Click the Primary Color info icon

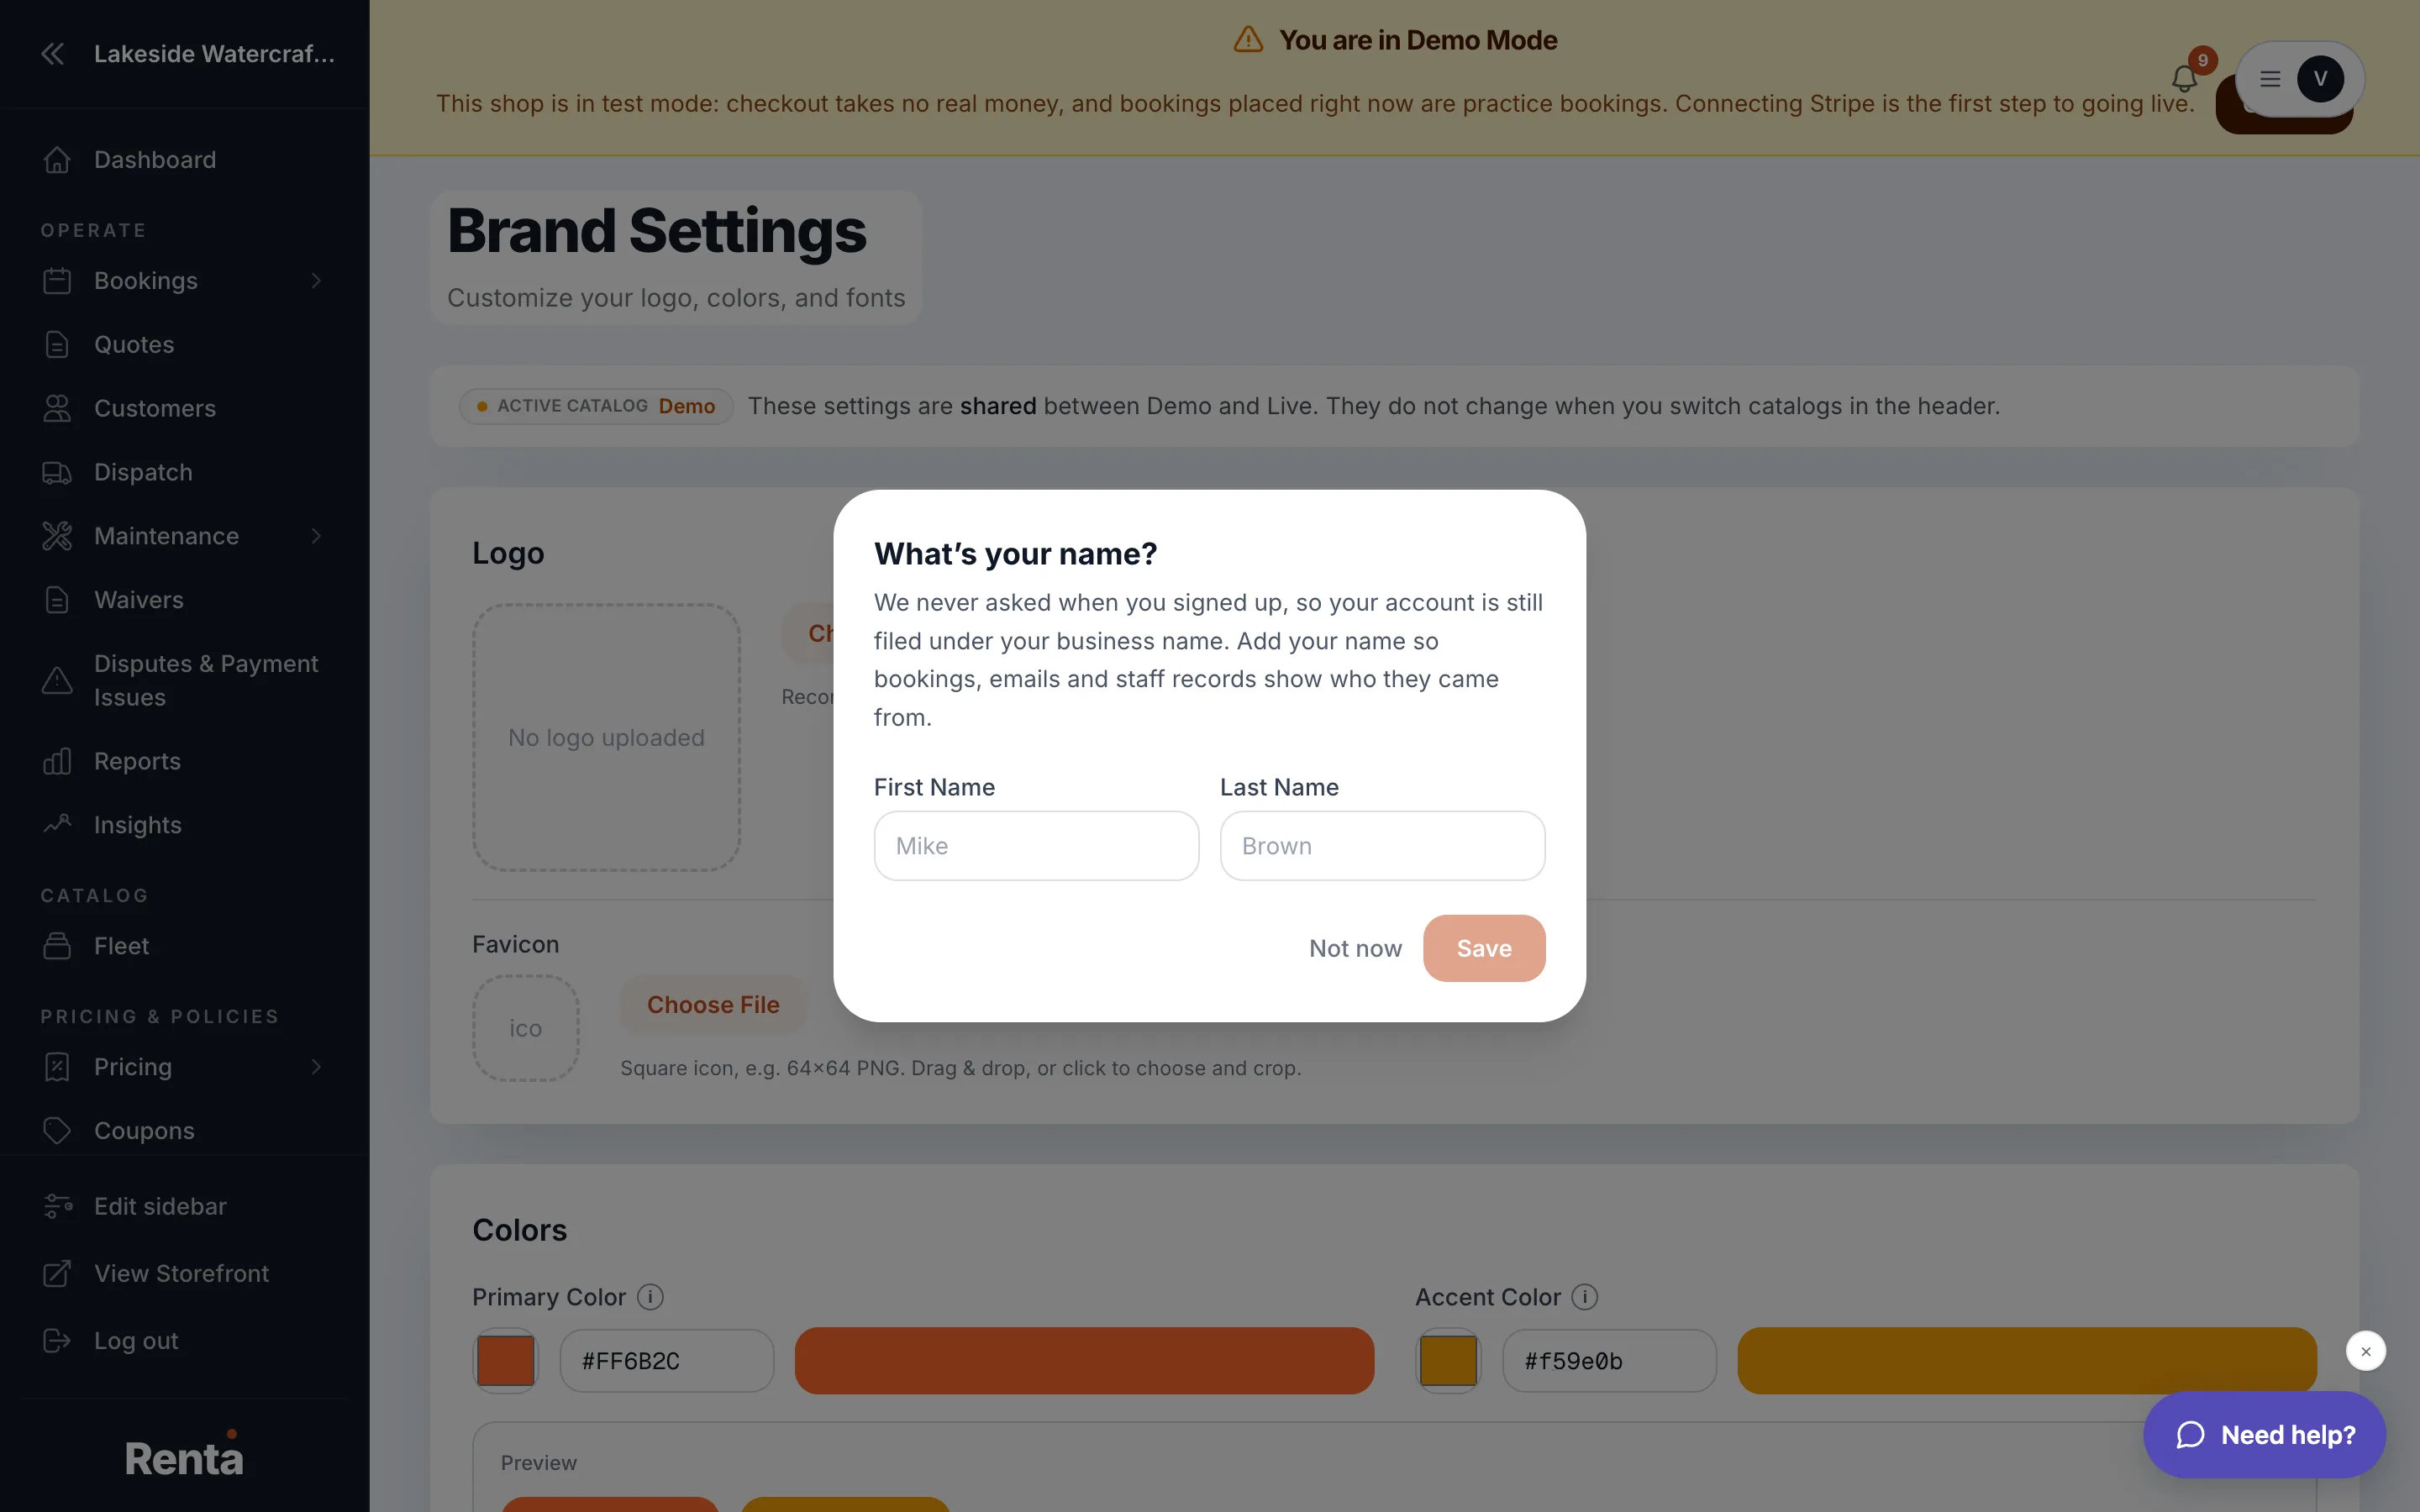coord(650,1297)
